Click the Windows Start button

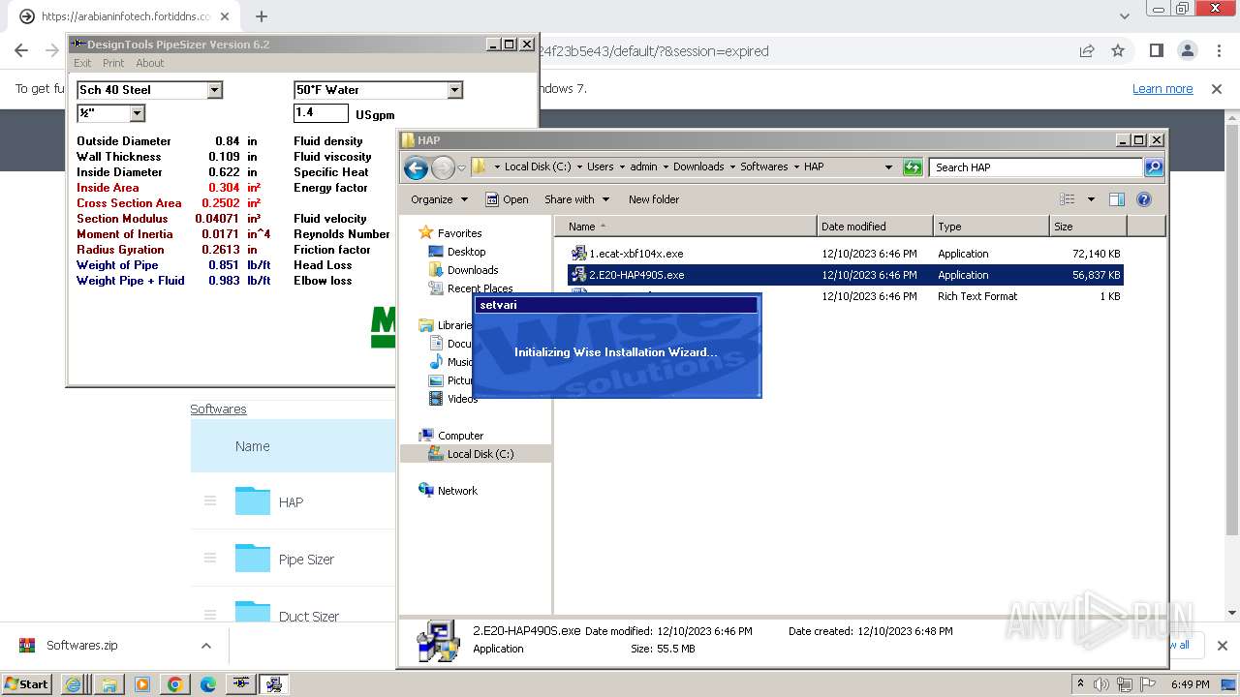pos(27,684)
